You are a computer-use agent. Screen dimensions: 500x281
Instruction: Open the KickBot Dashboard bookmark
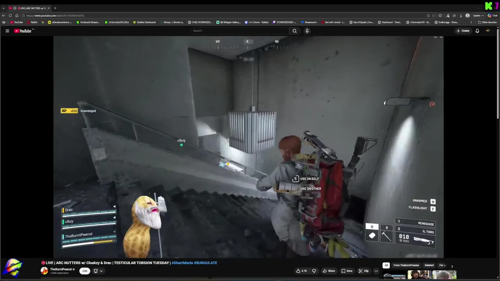(x=144, y=22)
